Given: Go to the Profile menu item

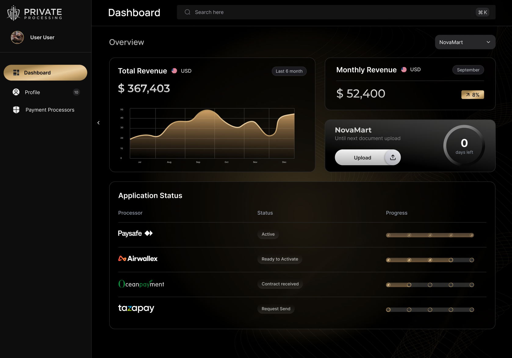Looking at the screenshot, I should 32,92.
